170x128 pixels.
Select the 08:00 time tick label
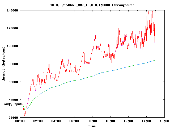point(92,121)
